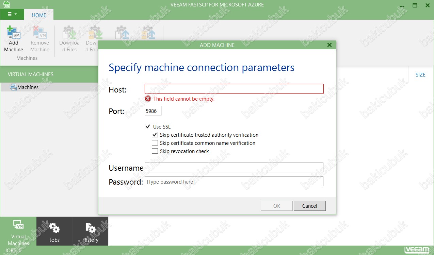
Task: Click the OK button in Add Machine
Action: coord(277,206)
